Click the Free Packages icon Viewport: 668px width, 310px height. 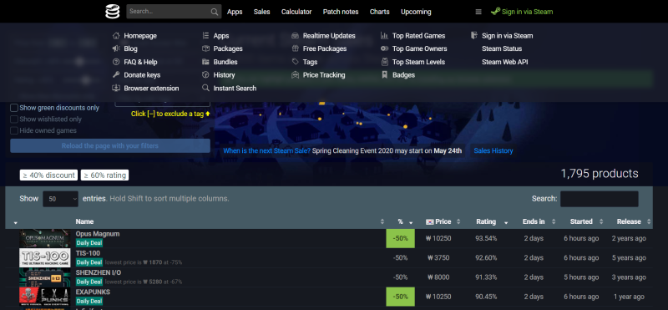pyautogui.click(x=296, y=48)
